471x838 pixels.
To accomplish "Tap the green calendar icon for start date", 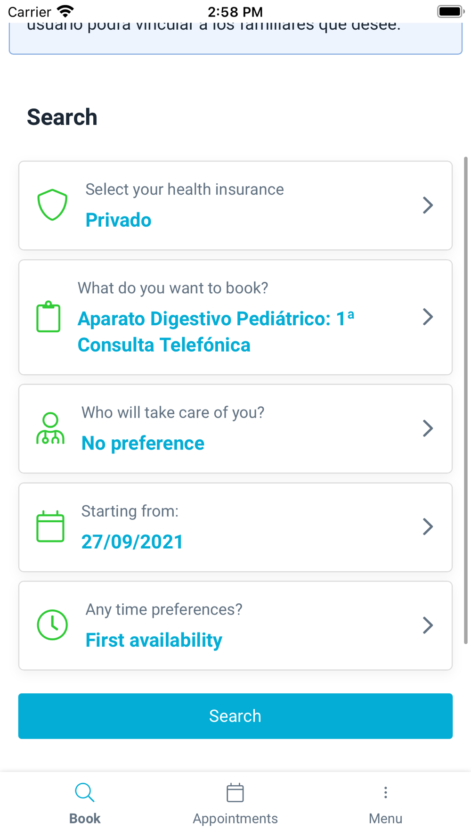I will coord(50,526).
